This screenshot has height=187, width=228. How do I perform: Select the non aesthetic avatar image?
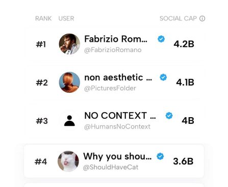[69, 82]
